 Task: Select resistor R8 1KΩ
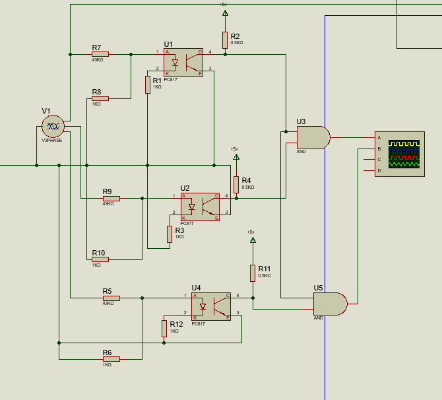coord(100,99)
